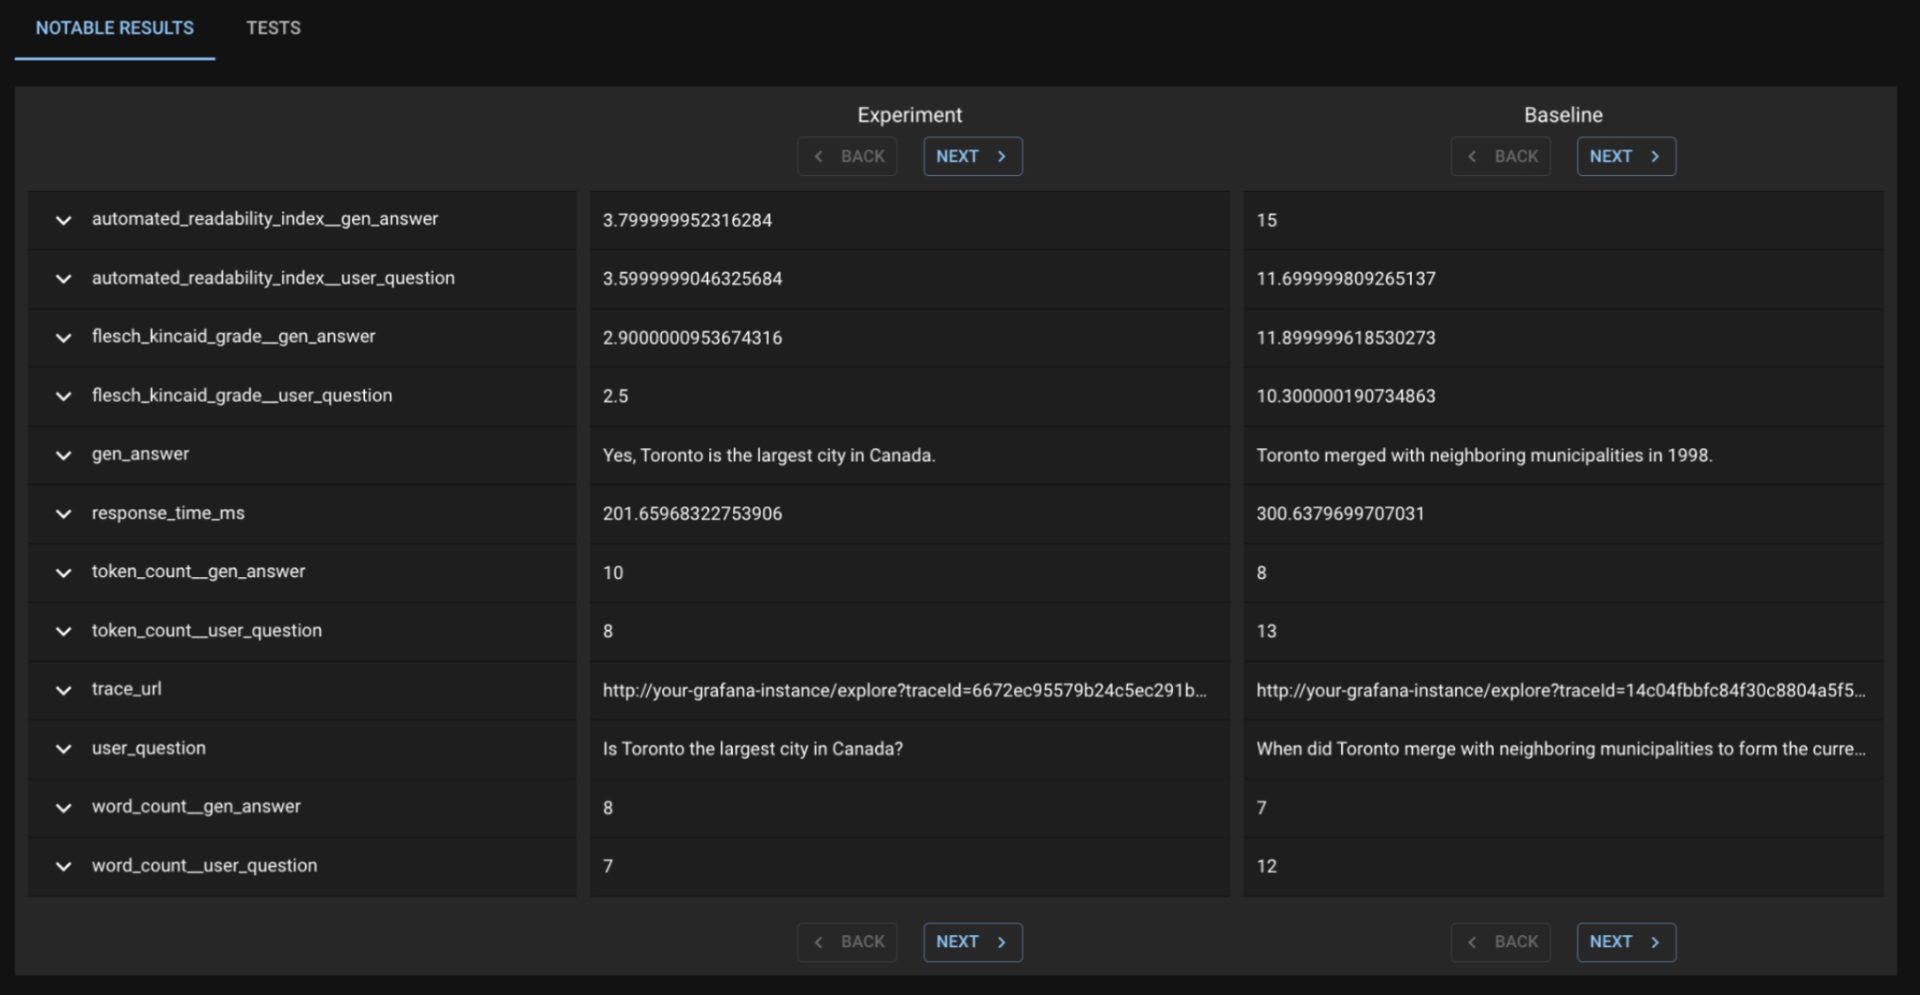1920x995 pixels.
Task: Click the truncated Baseline user_question text
Action: pyautogui.click(x=1560, y=748)
